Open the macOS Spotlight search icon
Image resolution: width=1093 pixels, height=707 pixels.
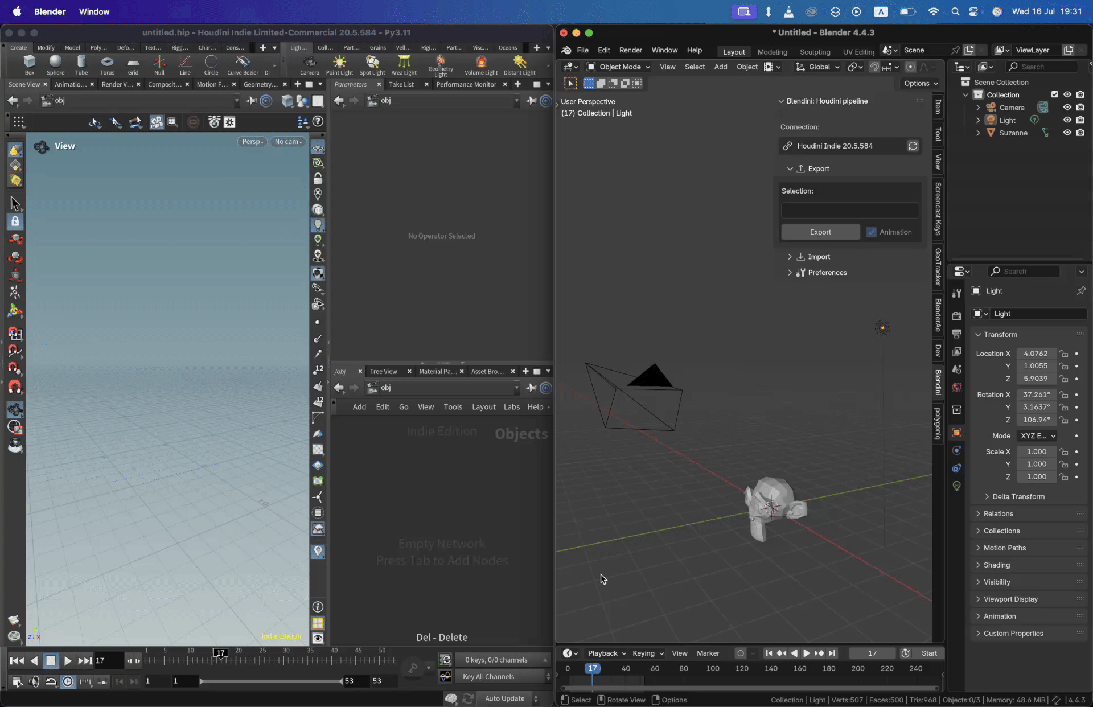pos(955,11)
